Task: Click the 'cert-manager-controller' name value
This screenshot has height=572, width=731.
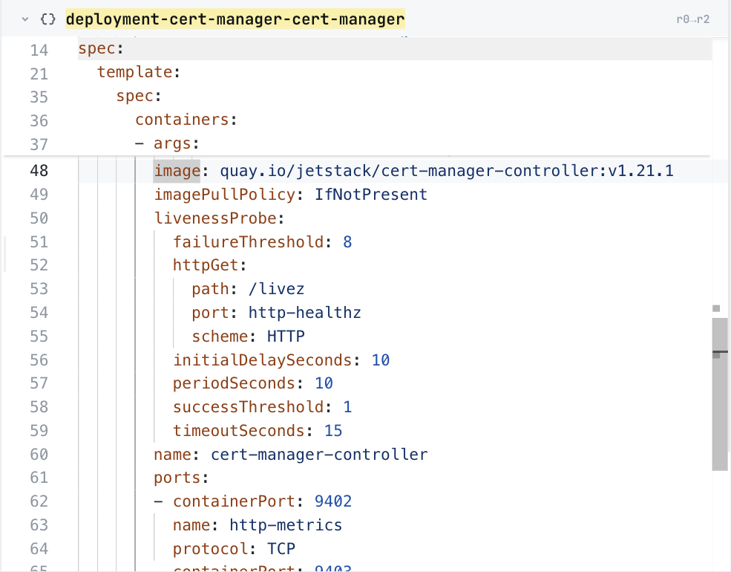Action: pos(319,455)
